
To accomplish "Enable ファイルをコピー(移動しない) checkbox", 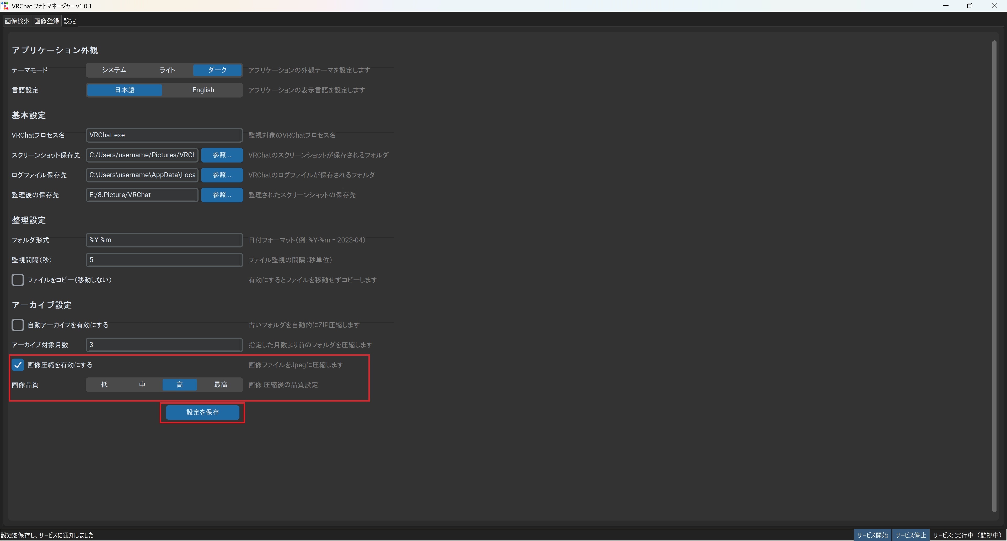I will click(18, 280).
